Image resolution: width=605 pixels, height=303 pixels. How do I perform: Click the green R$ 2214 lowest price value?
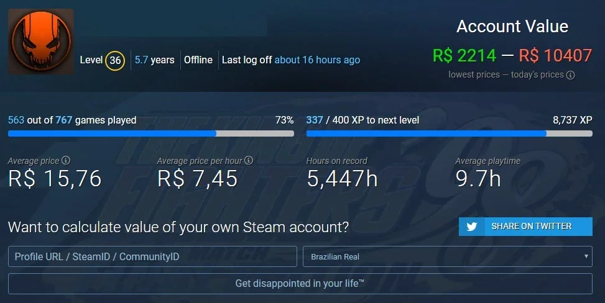coord(464,55)
